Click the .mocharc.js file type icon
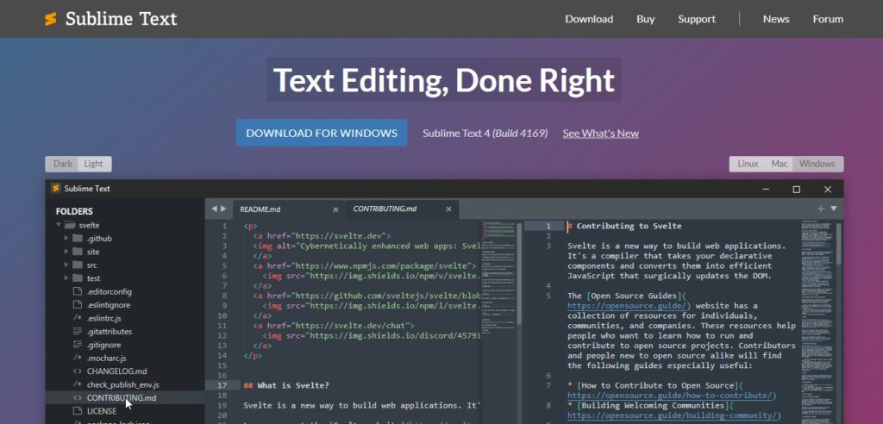 click(x=78, y=359)
